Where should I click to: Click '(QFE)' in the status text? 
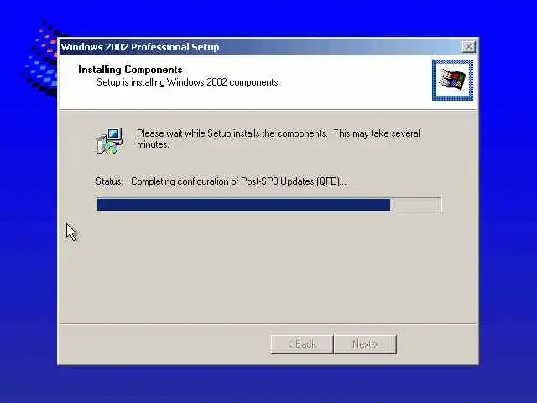pos(327,181)
